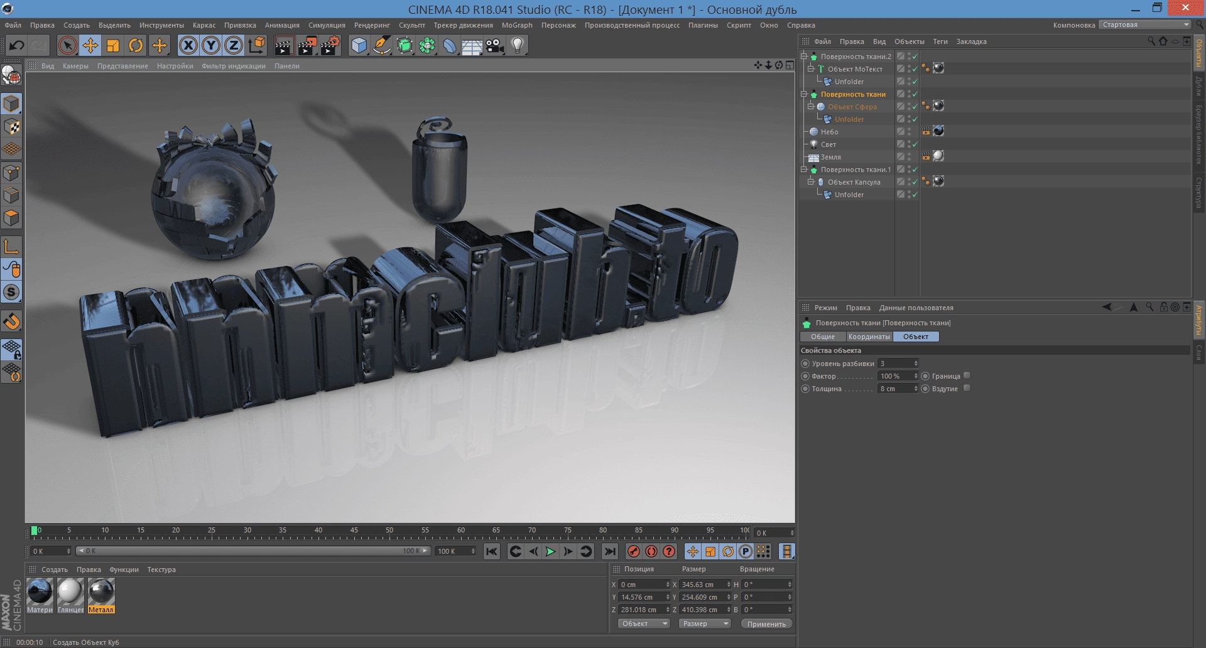The width and height of the screenshot is (1206, 648).
Task: Select the Земля object row
Action: coord(847,157)
